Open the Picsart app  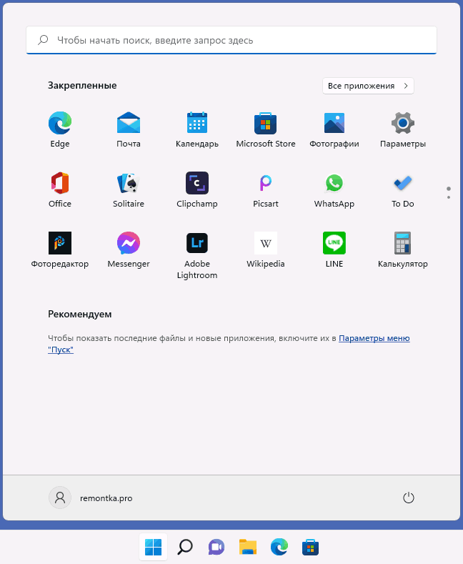pyautogui.click(x=266, y=190)
